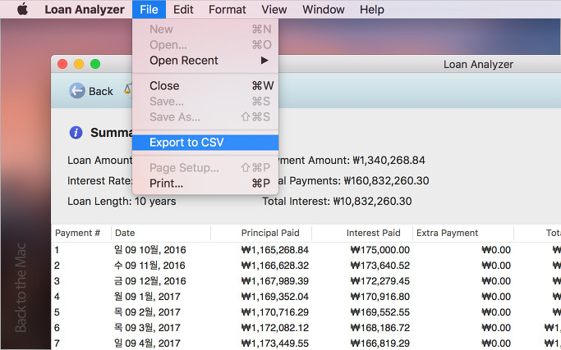
Task: Click interest value ₩175,000.00
Action: pos(380,250)
